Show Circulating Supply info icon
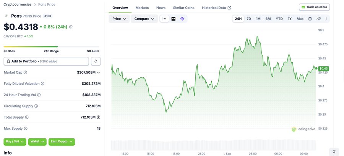The width and height of the screenshot is (344, 156). click(x=36, y=106)
